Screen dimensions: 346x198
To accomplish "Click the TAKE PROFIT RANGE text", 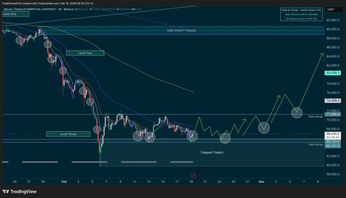I will pyautogui.click(x=181, y=31).
